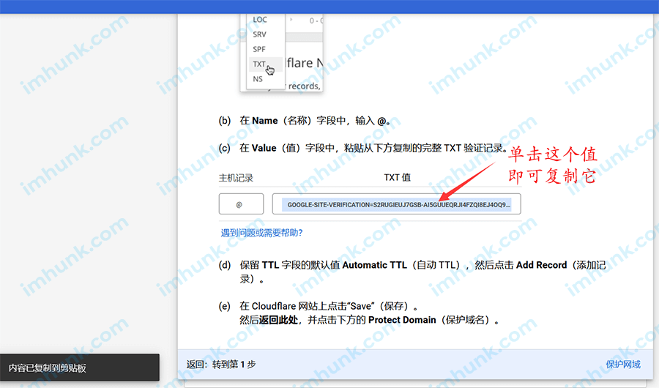
Task: Click the TXT 值 column header
Action: [397, 177]
